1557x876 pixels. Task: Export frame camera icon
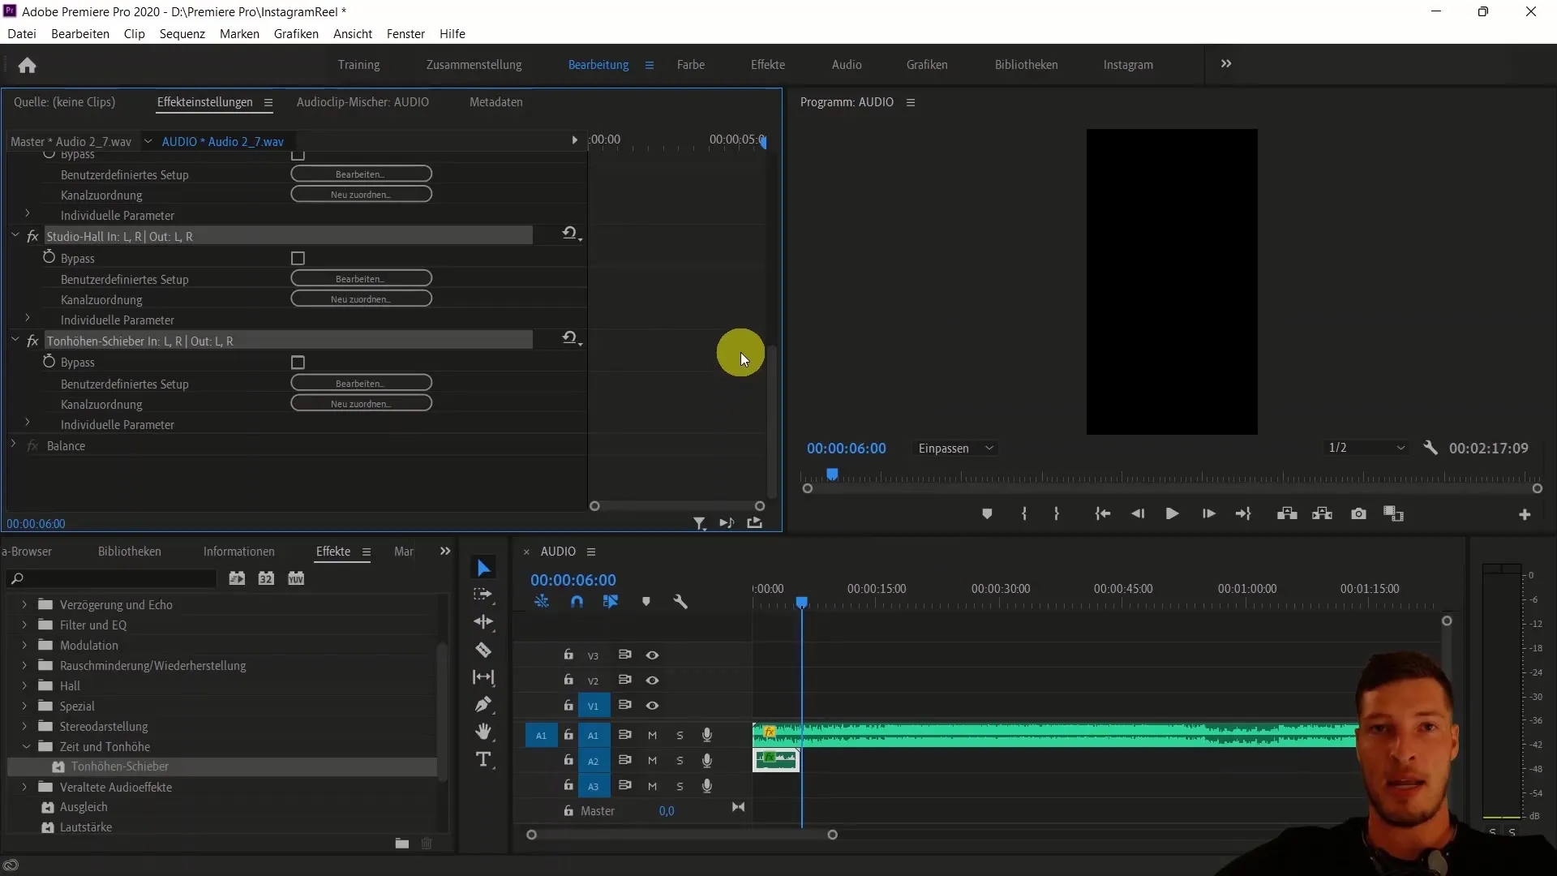(1358, 514)
